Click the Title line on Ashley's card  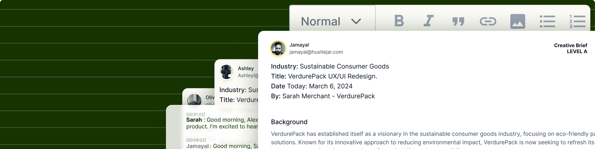[x=239, y=100]
